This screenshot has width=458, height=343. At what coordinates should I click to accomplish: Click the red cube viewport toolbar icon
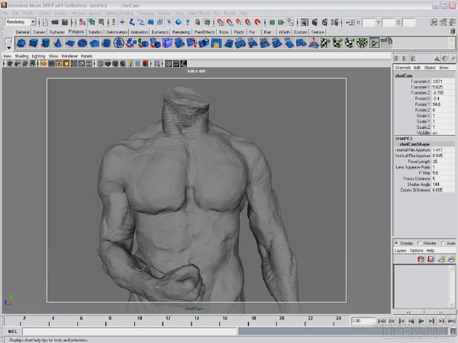[146, 63]
